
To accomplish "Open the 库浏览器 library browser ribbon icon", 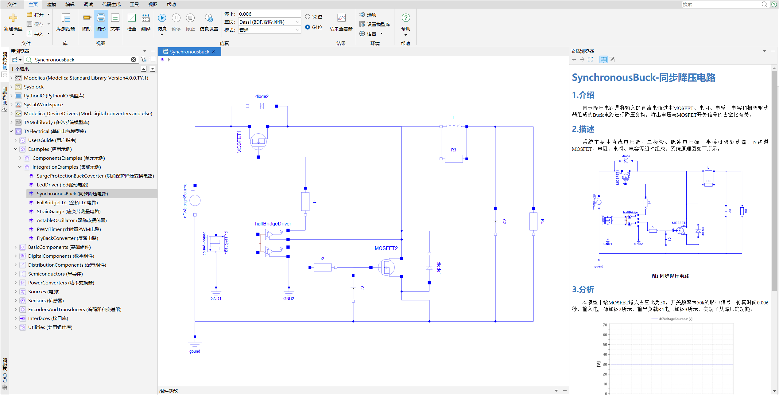I will coord(65,18).
